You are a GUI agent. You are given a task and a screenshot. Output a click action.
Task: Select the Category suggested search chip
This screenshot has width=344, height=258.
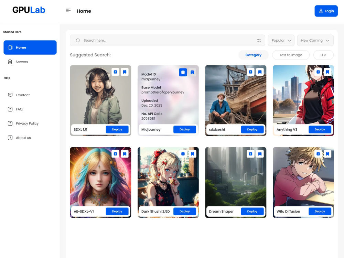click(254, 55)
